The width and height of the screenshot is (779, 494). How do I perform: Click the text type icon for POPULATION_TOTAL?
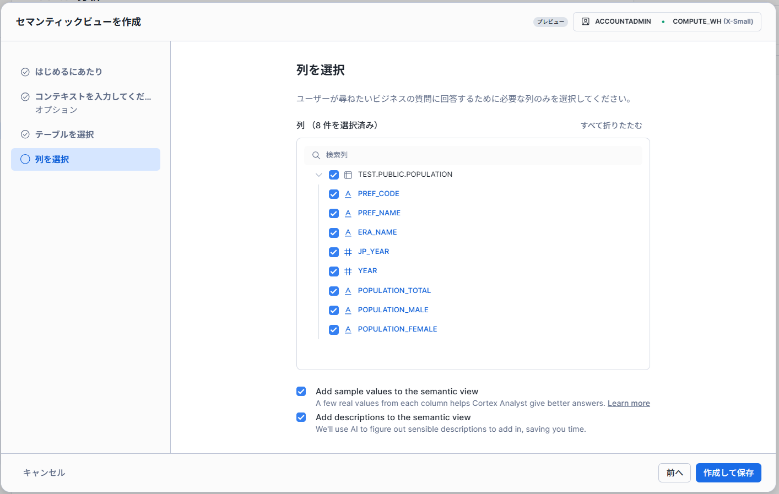(348, 291)
